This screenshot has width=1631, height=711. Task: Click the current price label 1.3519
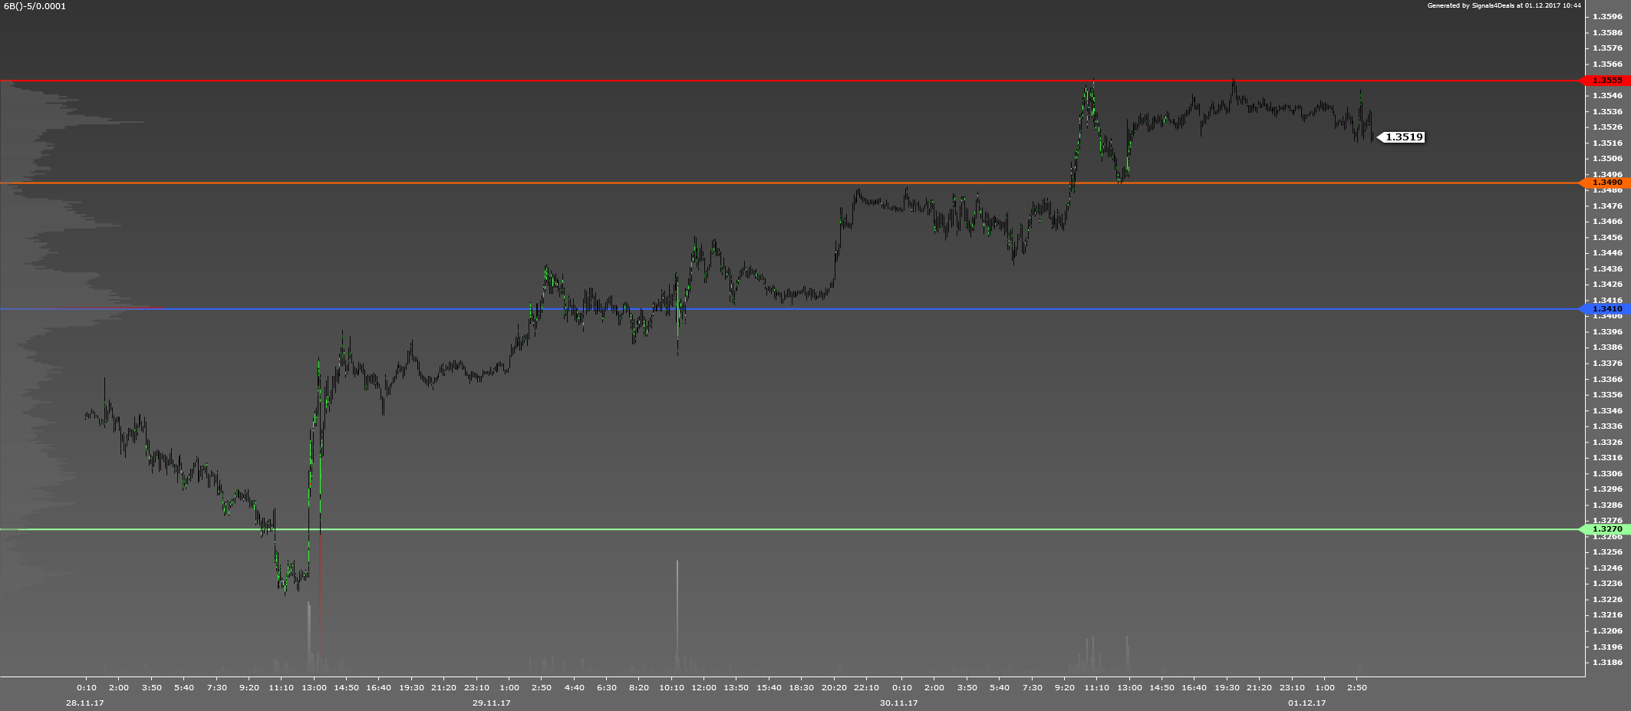point(1402,137)
